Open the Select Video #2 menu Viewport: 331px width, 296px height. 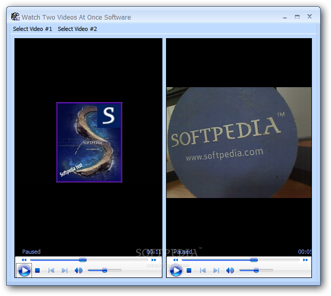(77, 29)
